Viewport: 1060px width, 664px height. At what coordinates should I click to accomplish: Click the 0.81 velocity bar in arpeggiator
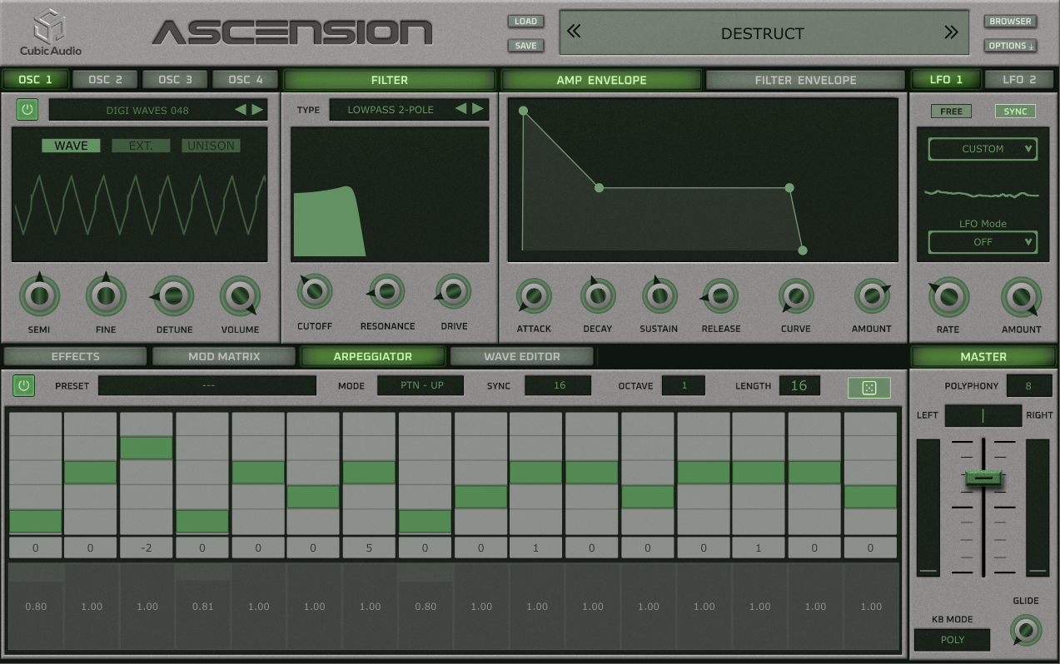pyautogui.click(x=203, y=606)
